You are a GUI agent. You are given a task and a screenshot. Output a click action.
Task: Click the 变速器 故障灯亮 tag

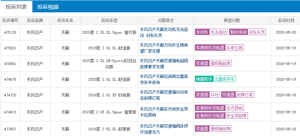click(238, 95)
